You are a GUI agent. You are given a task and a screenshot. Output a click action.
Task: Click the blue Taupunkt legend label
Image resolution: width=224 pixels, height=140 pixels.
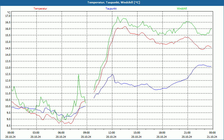click(x=111, y=9)
